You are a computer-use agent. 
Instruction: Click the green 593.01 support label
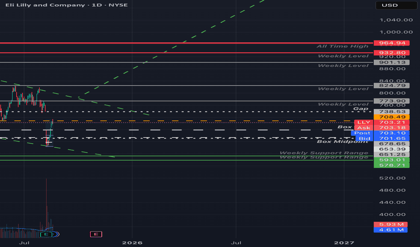click(392, 160)
